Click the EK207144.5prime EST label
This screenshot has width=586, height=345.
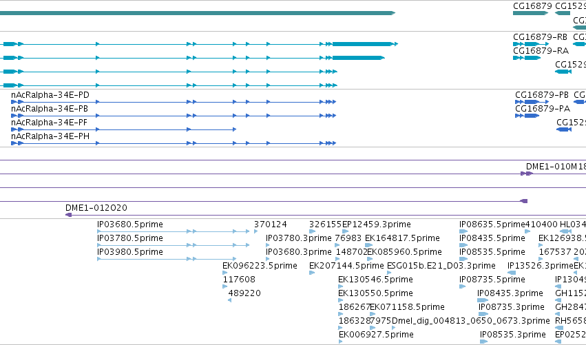pyautogui.click(x=346, y=266)
